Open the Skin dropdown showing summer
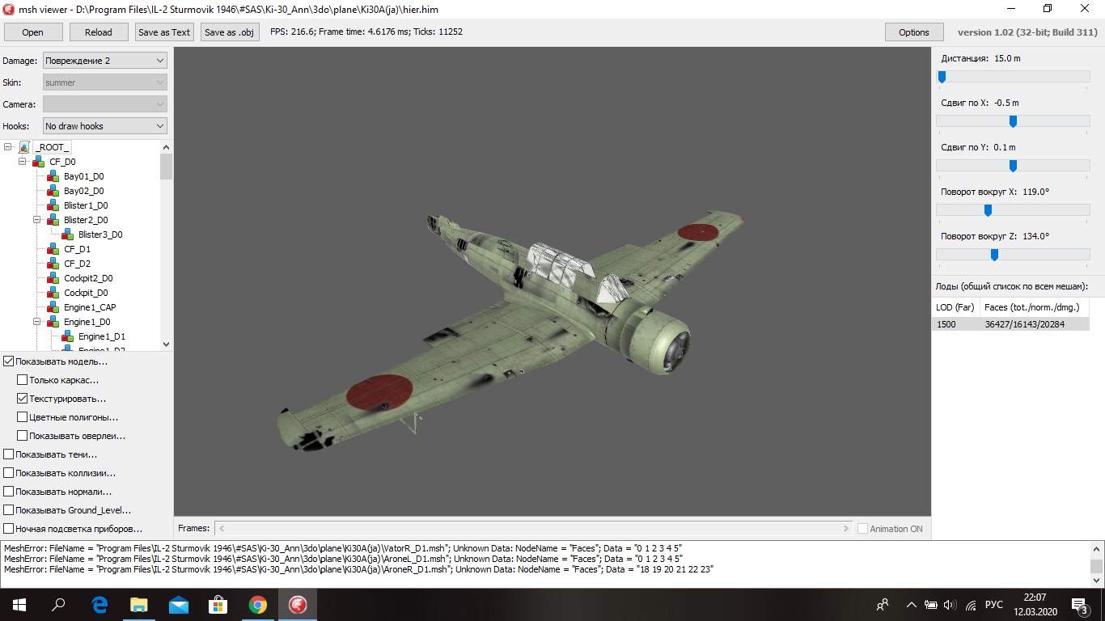 (105, 82)
